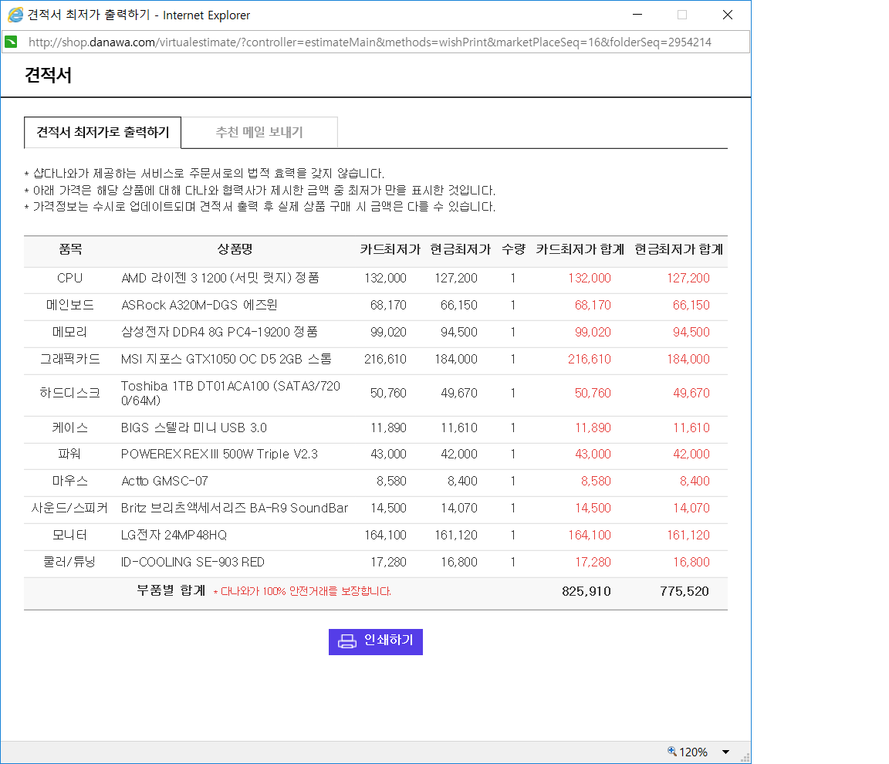
Task: Select the MSI 지포스 GTX1050 product row
Action: [226, 359]
